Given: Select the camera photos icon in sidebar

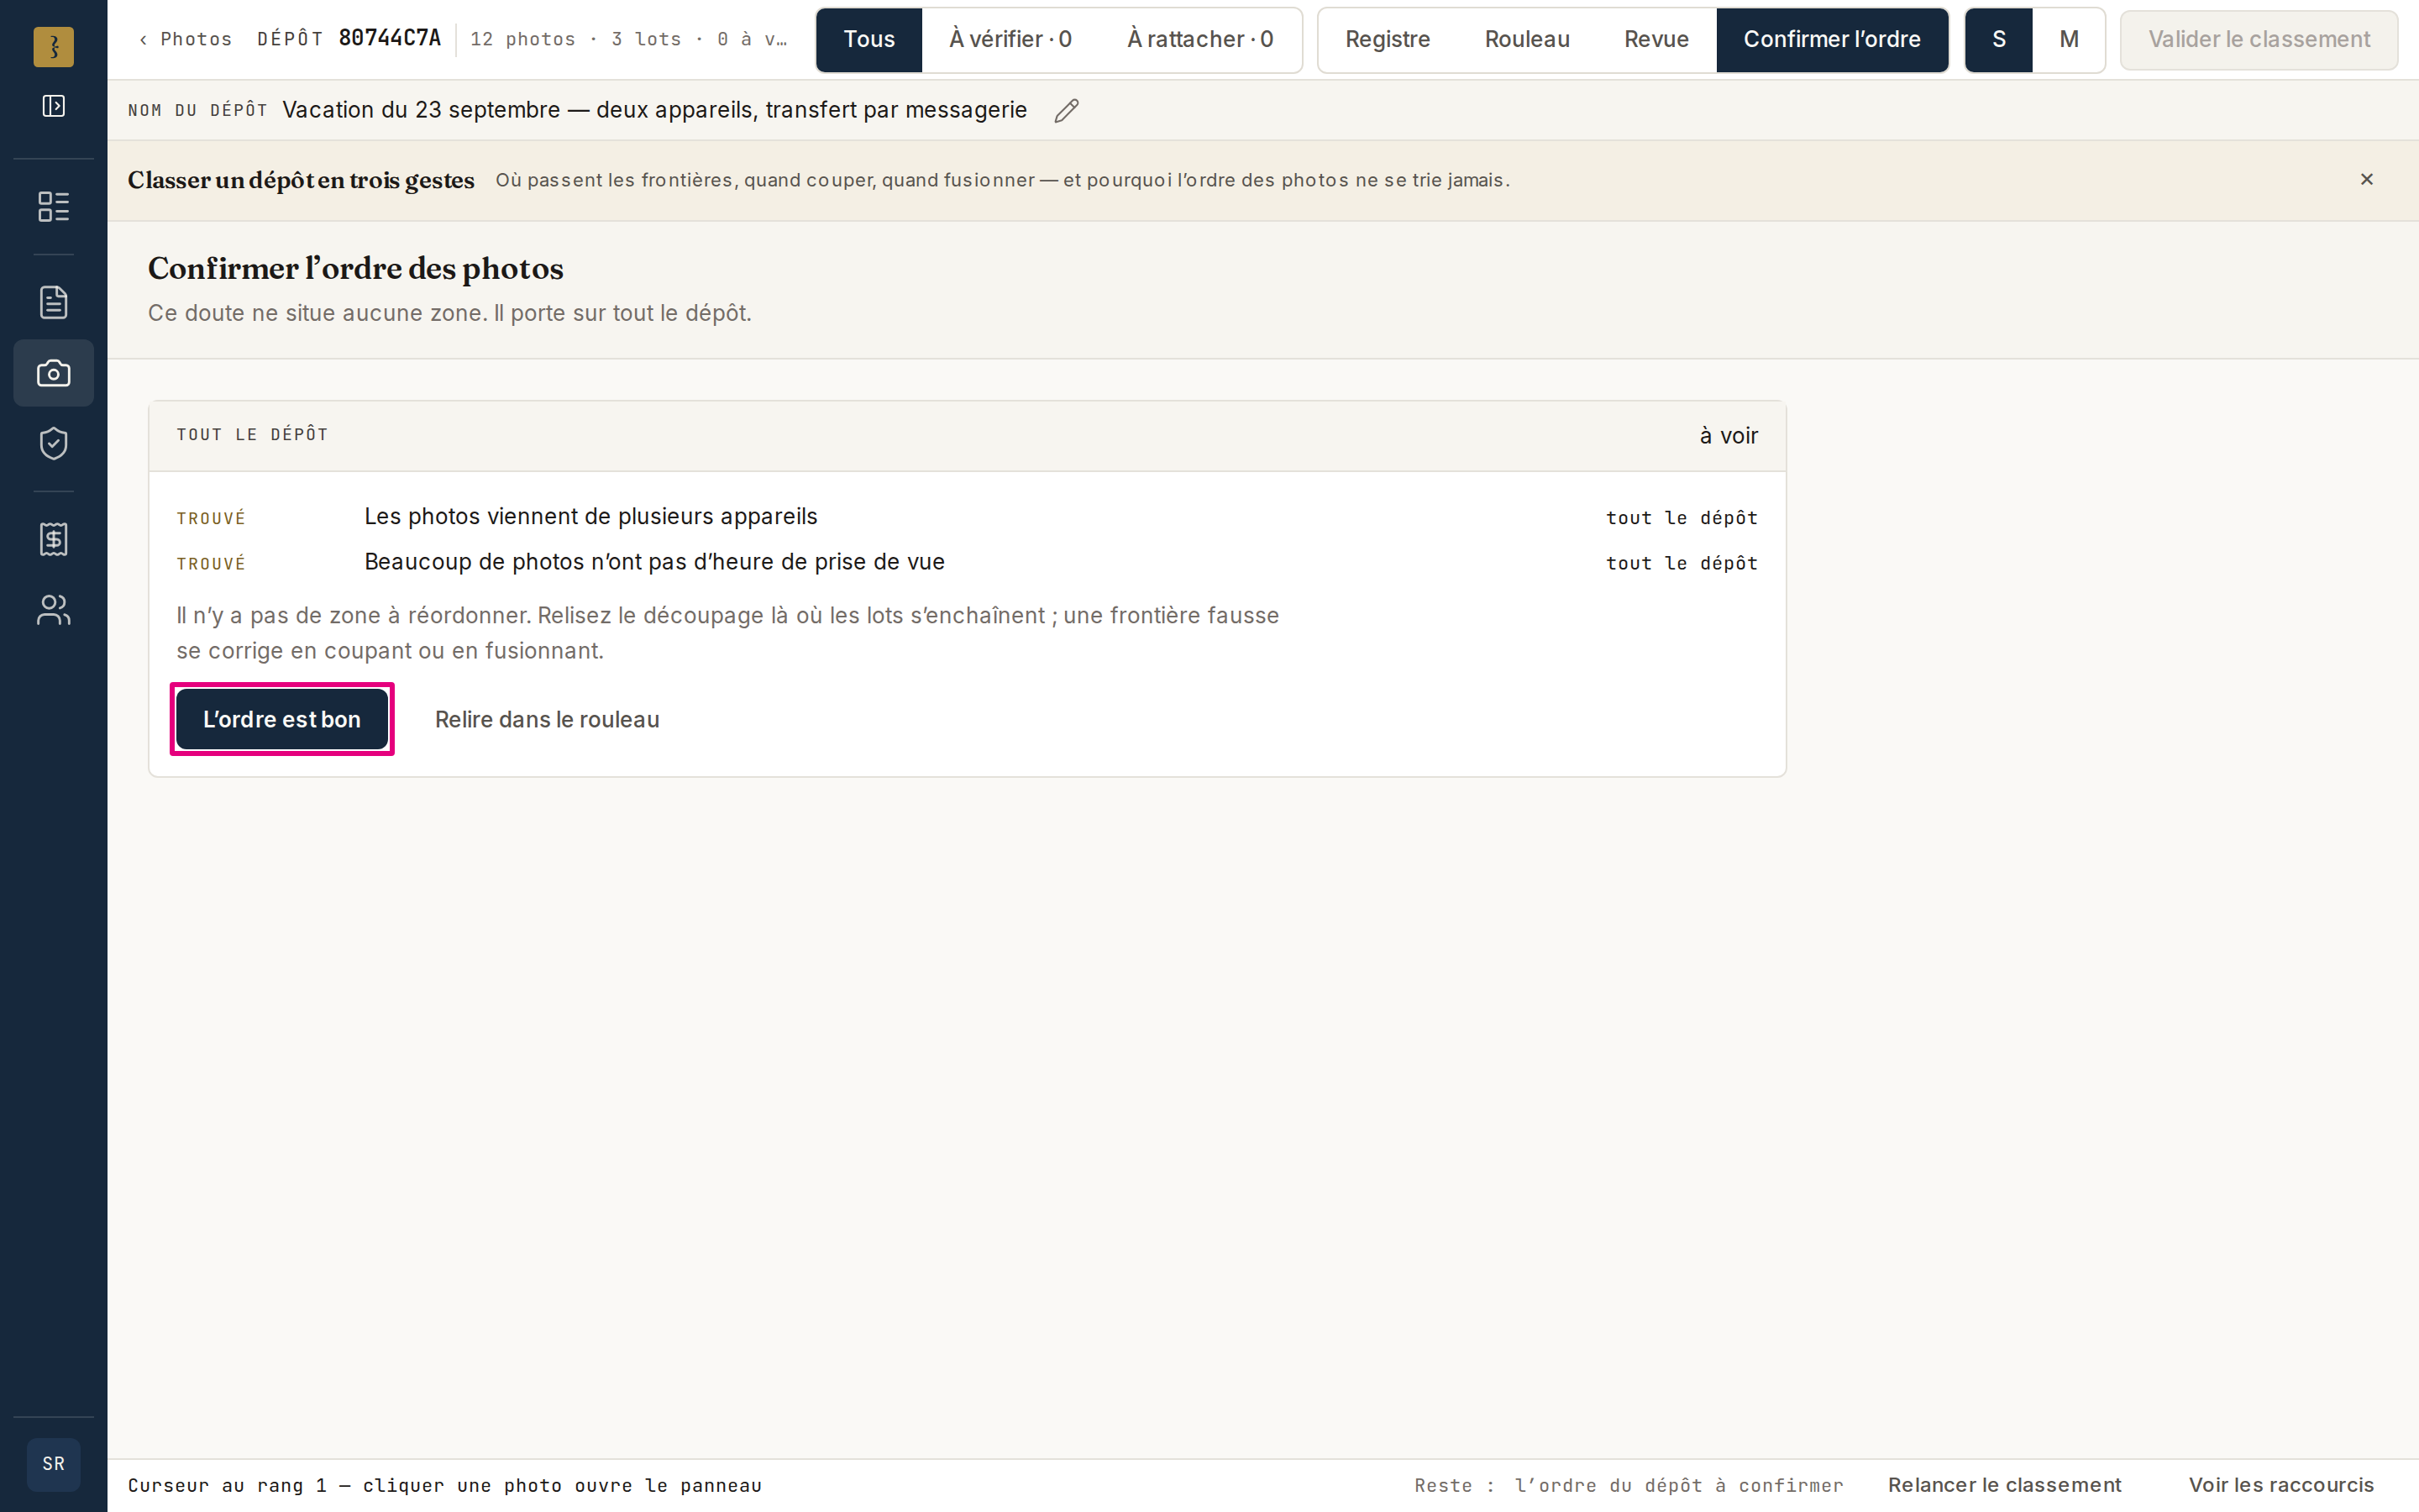Looking at the screenshot, I should (53, 373).
